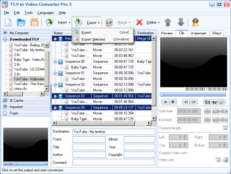
Task: Stop playback in preview panel
Action: coord(173,102)
